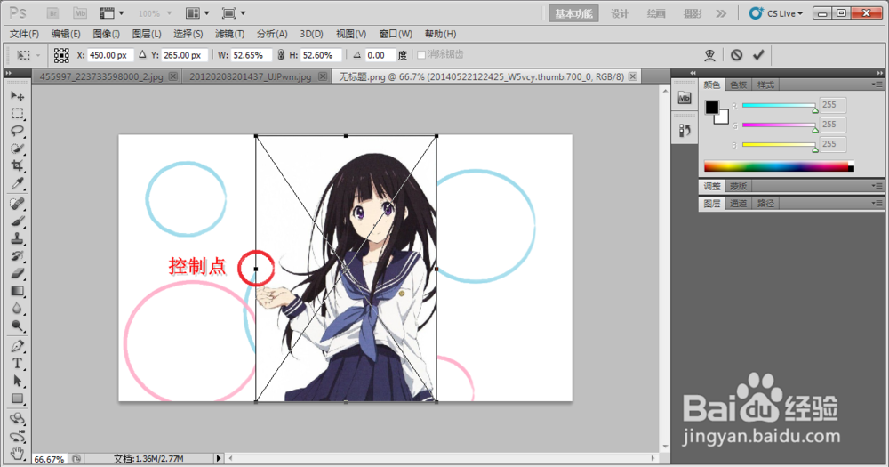Select the Spot Healing Brush tool
The height and width of the screenshot is (467, 889).
[x=18, y=204]
